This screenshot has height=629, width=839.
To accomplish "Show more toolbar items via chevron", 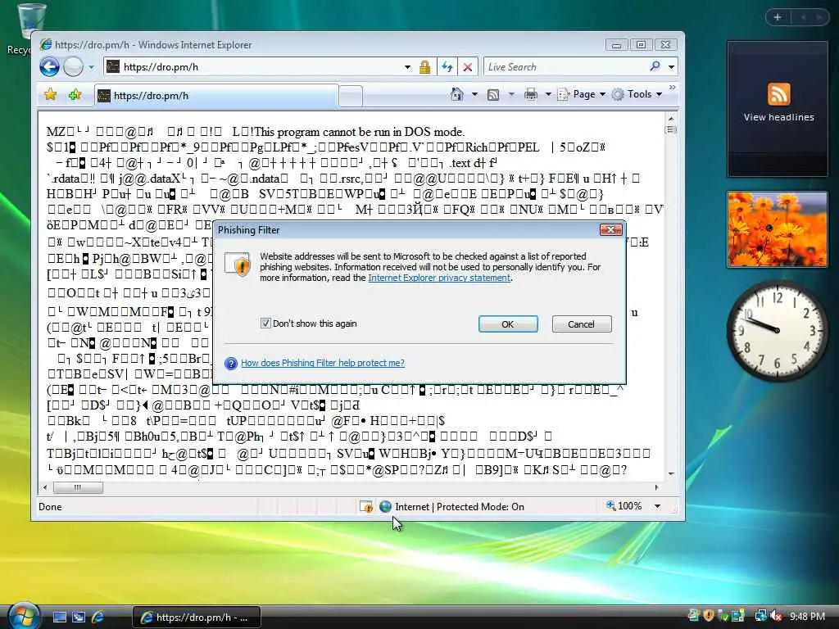I will pyautogui.click(x=672, y=87).
